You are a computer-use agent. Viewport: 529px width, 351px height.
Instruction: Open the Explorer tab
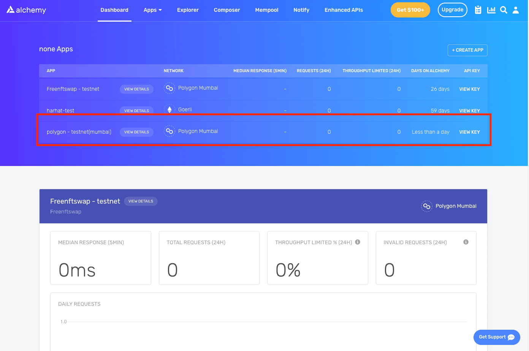[x=188, y=10]
